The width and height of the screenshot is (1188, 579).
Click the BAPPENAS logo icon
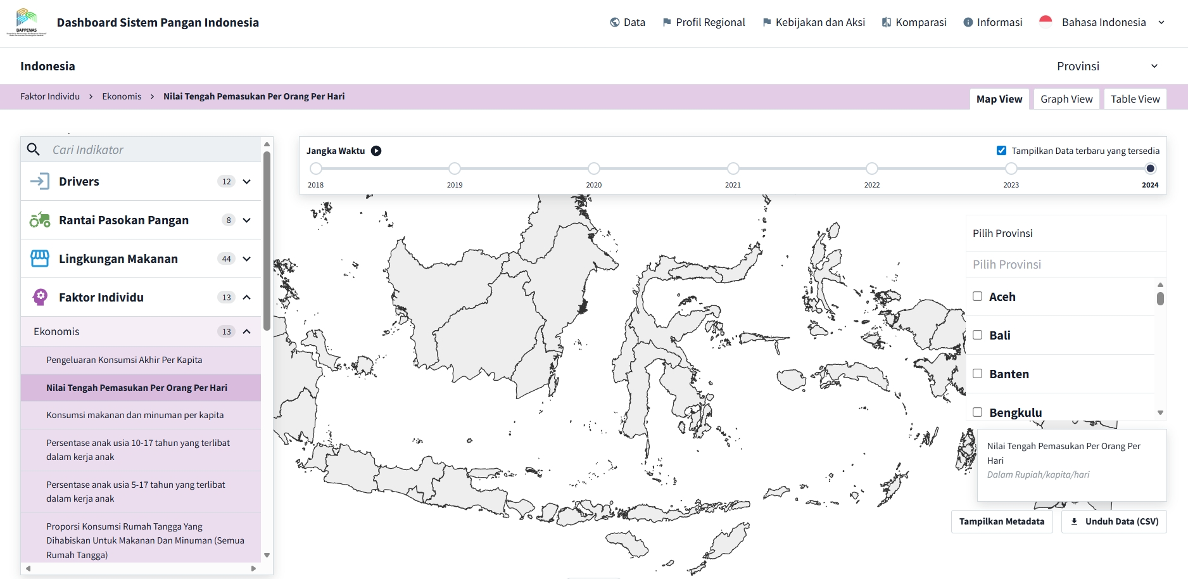[x=27, y=22]
